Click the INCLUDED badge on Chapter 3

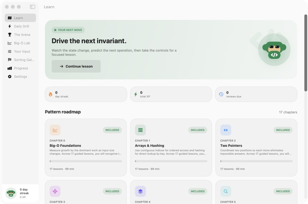pyautogui.click(x=112, y=191)
